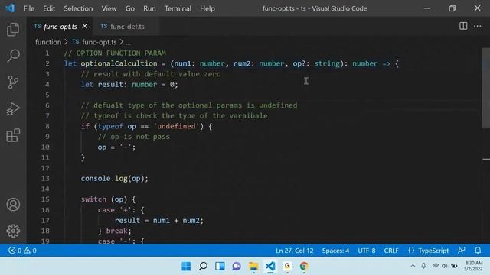The image size is (490, 275).
Task: Open the File menu
Action: pos(29,8)
